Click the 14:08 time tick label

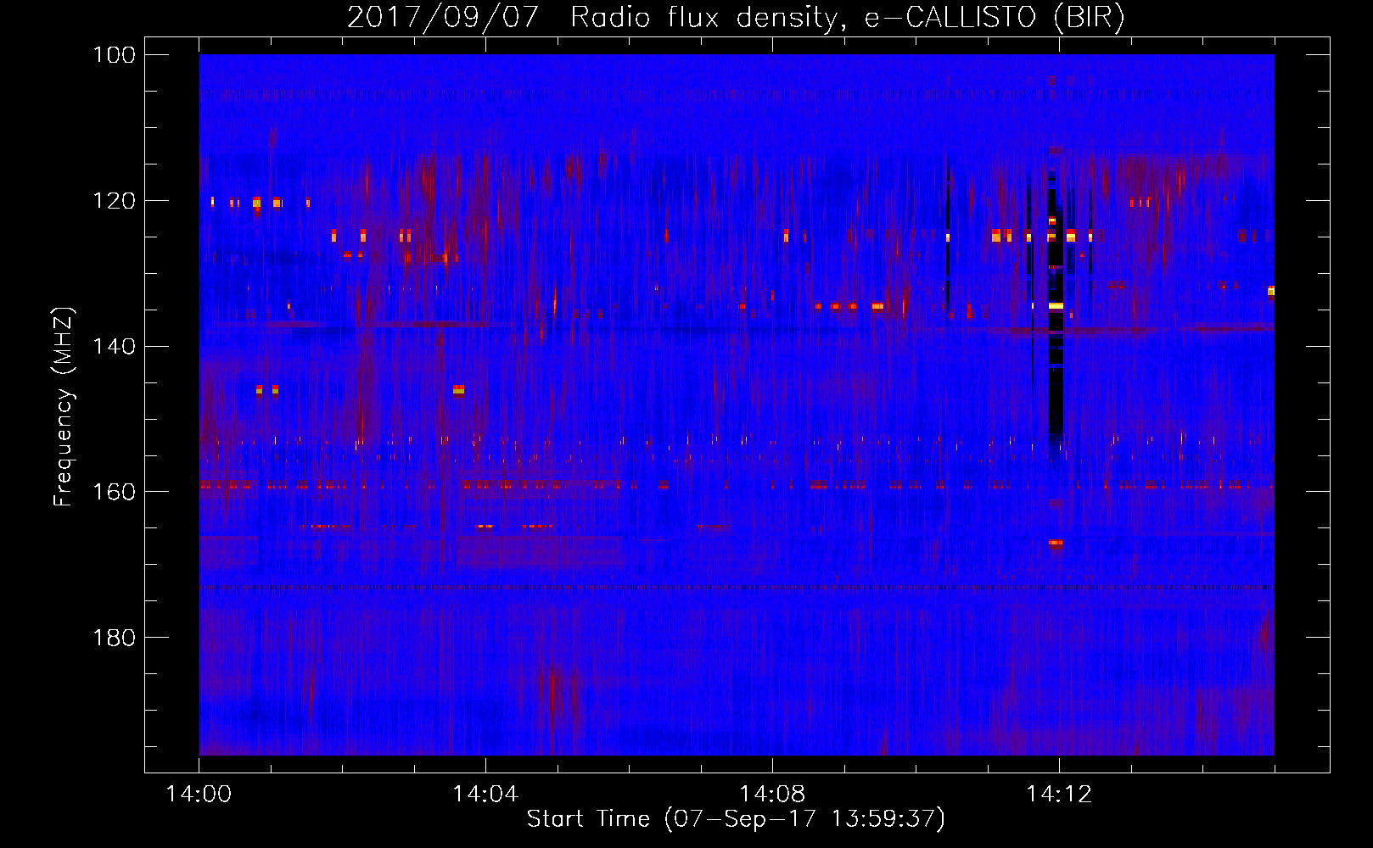coord(772,795)
